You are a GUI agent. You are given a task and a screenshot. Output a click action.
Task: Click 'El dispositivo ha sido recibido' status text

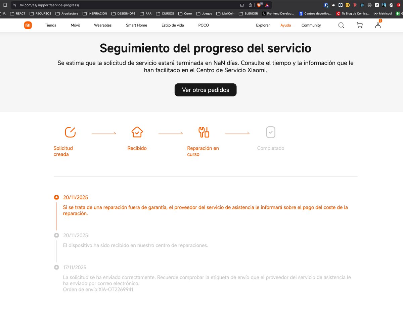[x=136, y=245]
